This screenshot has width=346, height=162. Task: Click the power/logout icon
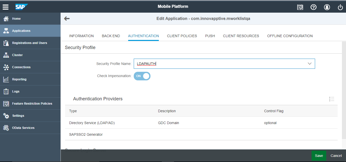(340, 7)
